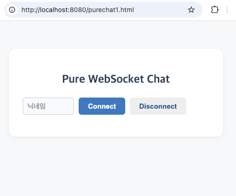Click the blue vertical divider beside the Extensions icon
The height and width of the screenshot is (196, 236).
click(227, 10)
